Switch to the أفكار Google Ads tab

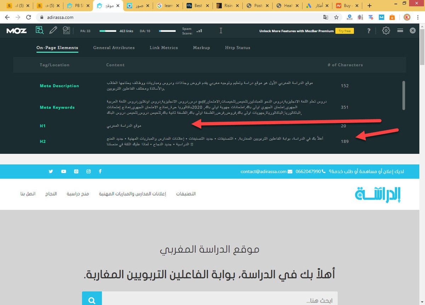[318, 6]
